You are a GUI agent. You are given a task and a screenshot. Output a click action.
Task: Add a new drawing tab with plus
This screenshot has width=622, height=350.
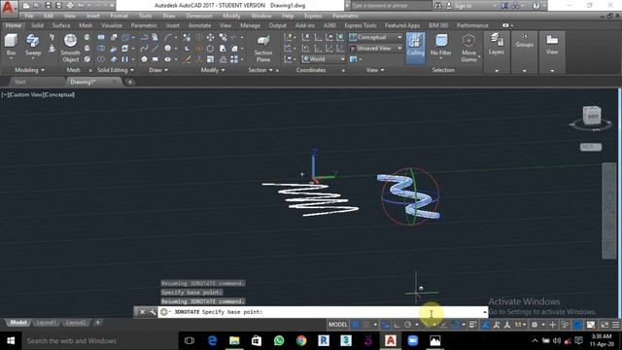tap(129, 82)
